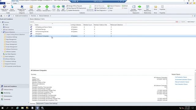Select All Unknown Computers row
Screen dimensions: 196x110
[113, 36]
